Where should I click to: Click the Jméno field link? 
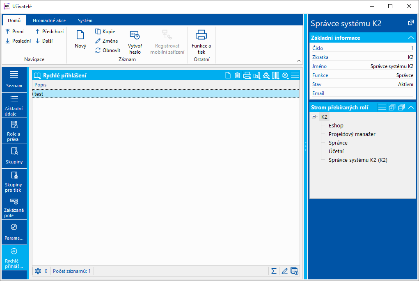coord(319,66)
